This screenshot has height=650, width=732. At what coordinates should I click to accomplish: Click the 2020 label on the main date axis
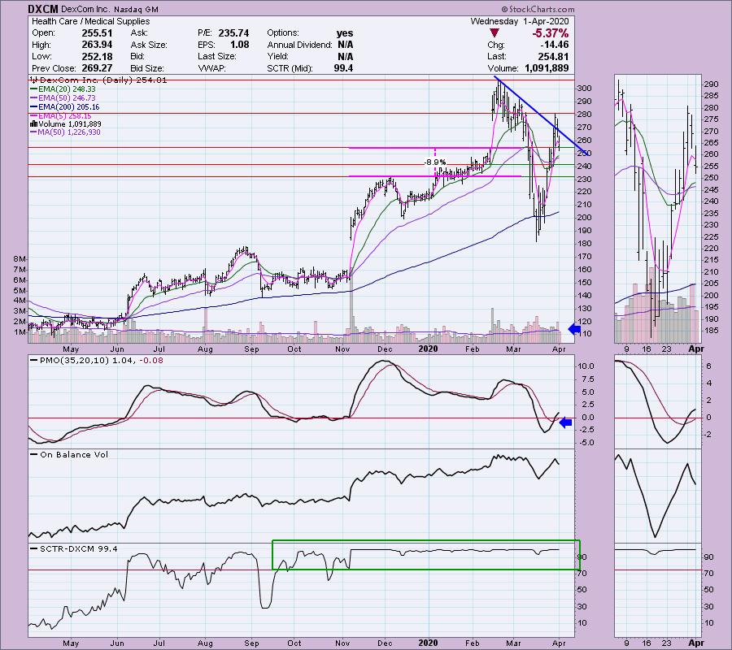428,349
